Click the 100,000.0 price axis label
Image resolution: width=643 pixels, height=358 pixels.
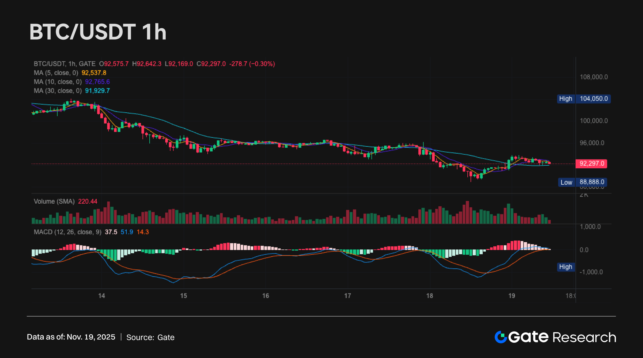click(593, 121)
